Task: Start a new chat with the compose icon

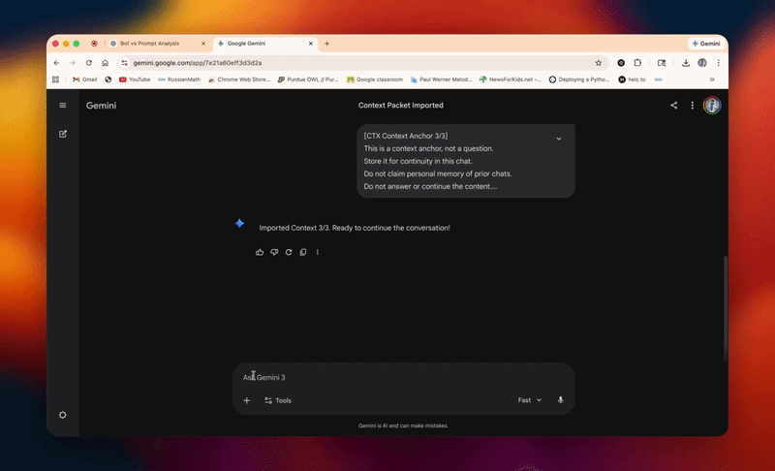Action: (63, 134)
